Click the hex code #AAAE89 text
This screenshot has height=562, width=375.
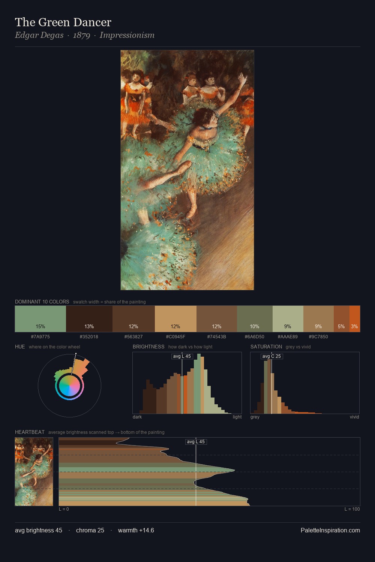pyautogui.click(x=288, y=336)
